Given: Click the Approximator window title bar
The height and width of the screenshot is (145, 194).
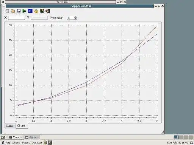Looking at the screenshot, I should 80,6.
